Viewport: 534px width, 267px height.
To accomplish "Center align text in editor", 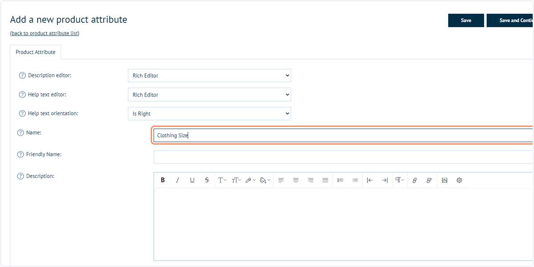I will click(296, 180).
